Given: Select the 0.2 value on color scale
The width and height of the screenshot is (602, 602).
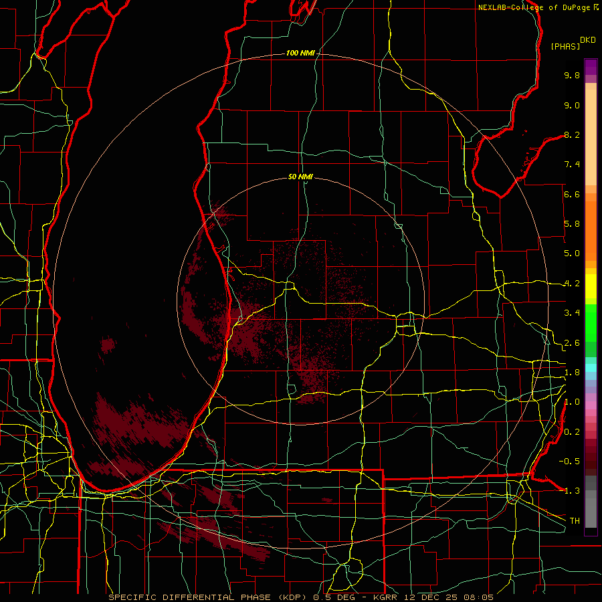Looking at the screenshot, I should [x=572, y=432].
